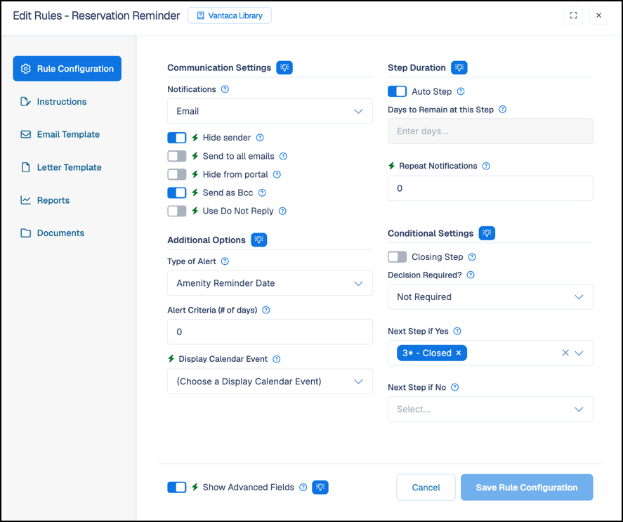Turn off Show Advanced Fields toggle
Image resolution: width=623 pixels, height=522 pixels.
(177, 488)
